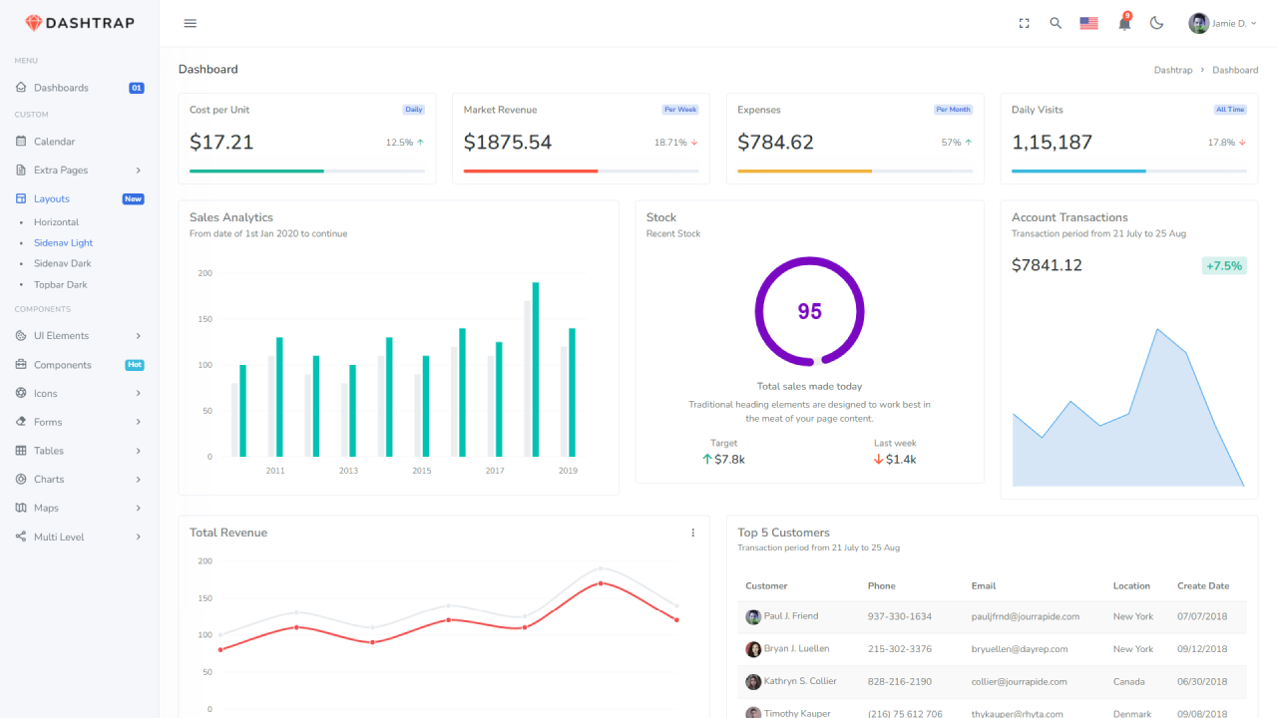Open Total Revenue three-dot options menu

[693, 533]
